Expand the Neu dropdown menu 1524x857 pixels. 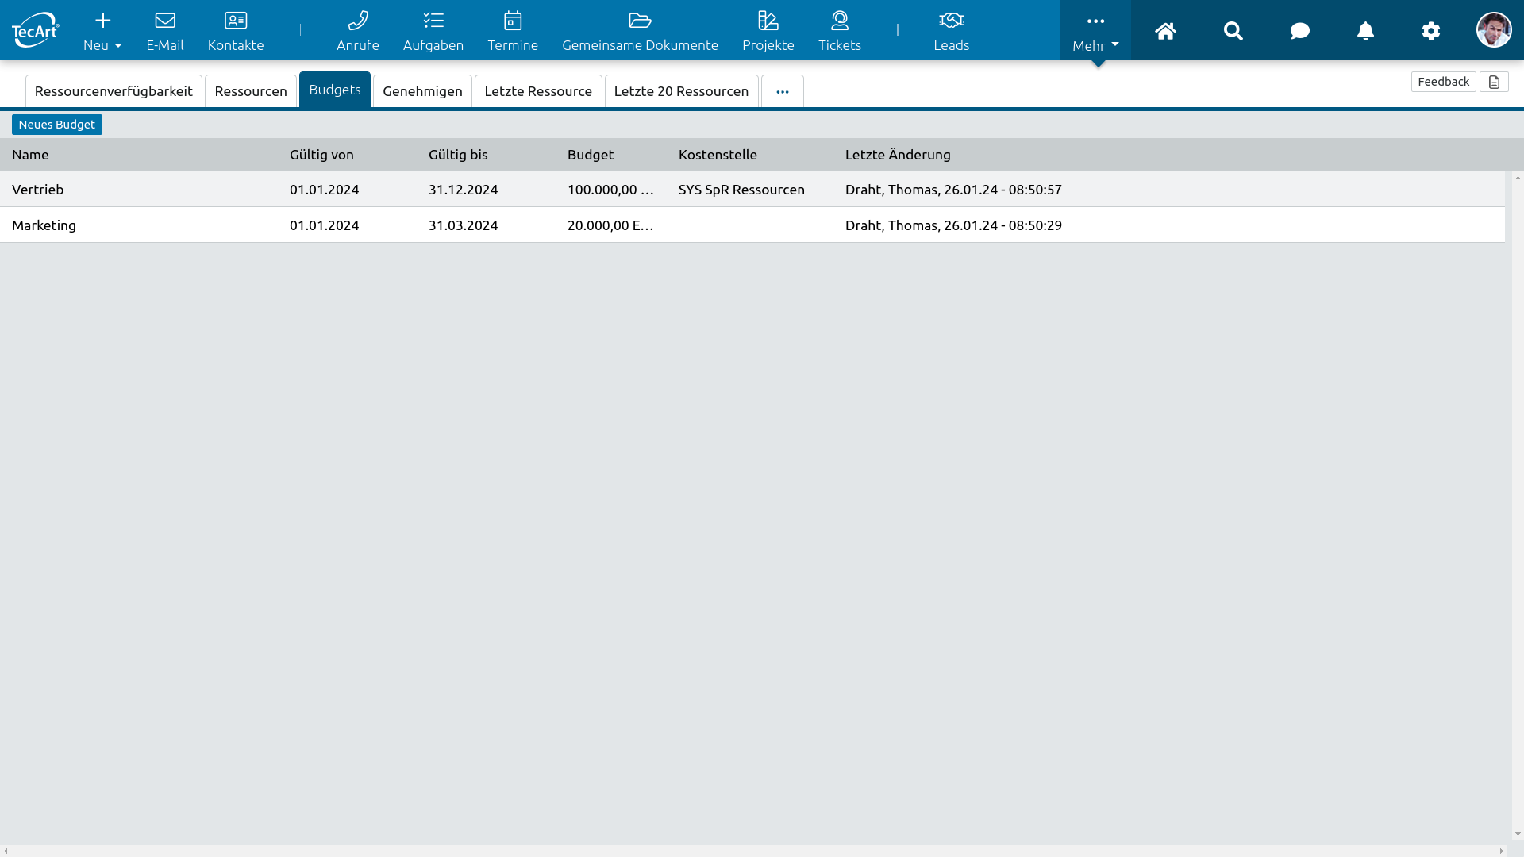point(102,31)
